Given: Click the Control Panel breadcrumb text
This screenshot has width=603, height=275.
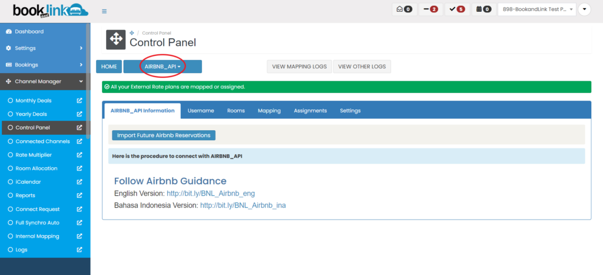Looking at the screenshot, I should click(157, 33).
